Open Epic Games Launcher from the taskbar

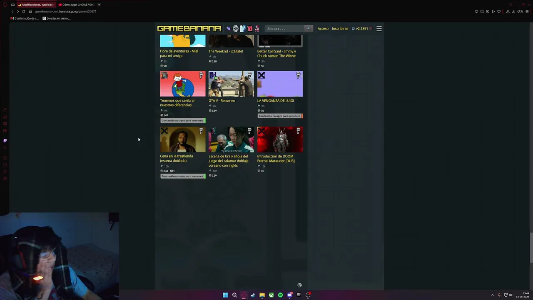(299, 295)
